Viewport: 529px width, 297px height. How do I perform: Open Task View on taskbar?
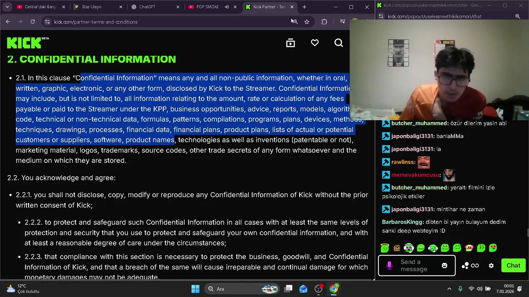click(288, 289)
